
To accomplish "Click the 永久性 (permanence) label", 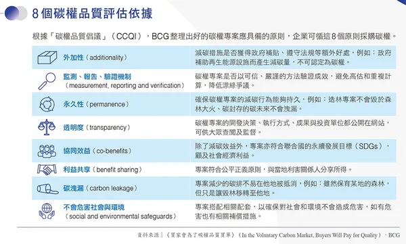I will pos(96,104).
